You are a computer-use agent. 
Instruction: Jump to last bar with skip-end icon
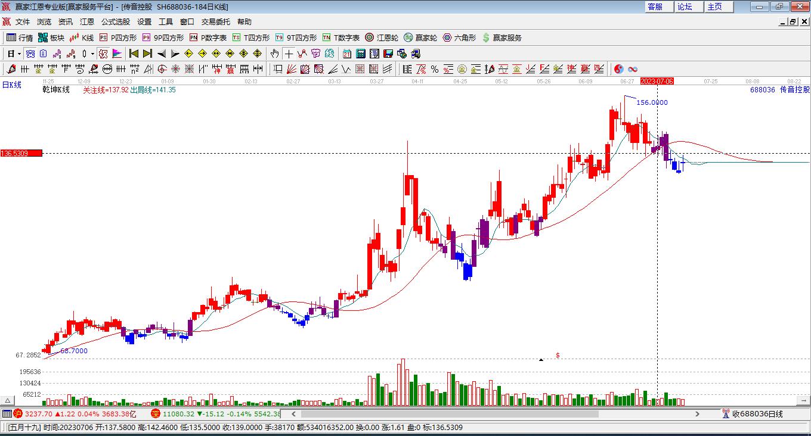147,54
